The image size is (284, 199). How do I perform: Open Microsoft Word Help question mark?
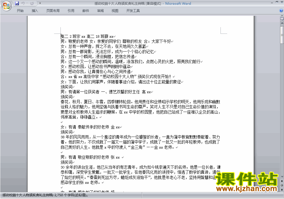(x=281, y=11)
